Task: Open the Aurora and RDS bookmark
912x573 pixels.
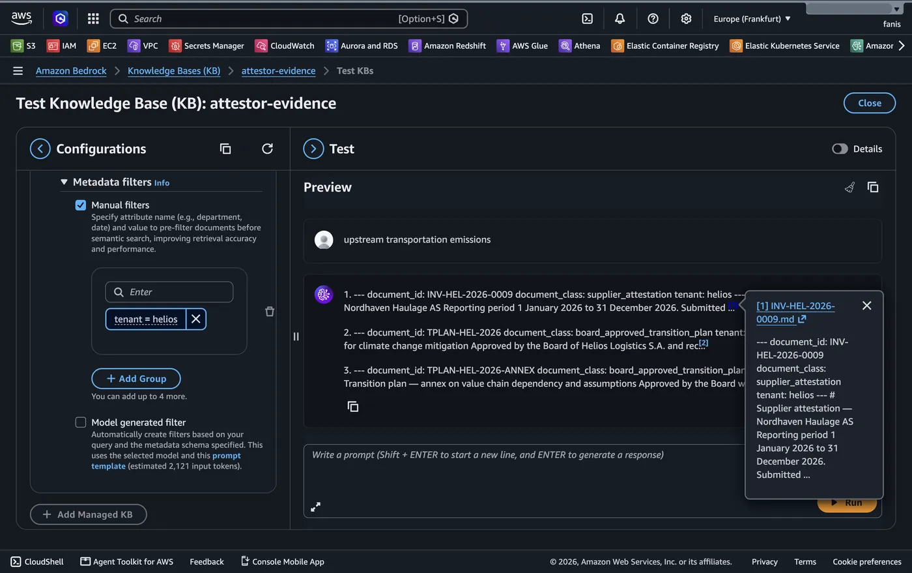Action: pyautogui.click(x=362, y=46)
